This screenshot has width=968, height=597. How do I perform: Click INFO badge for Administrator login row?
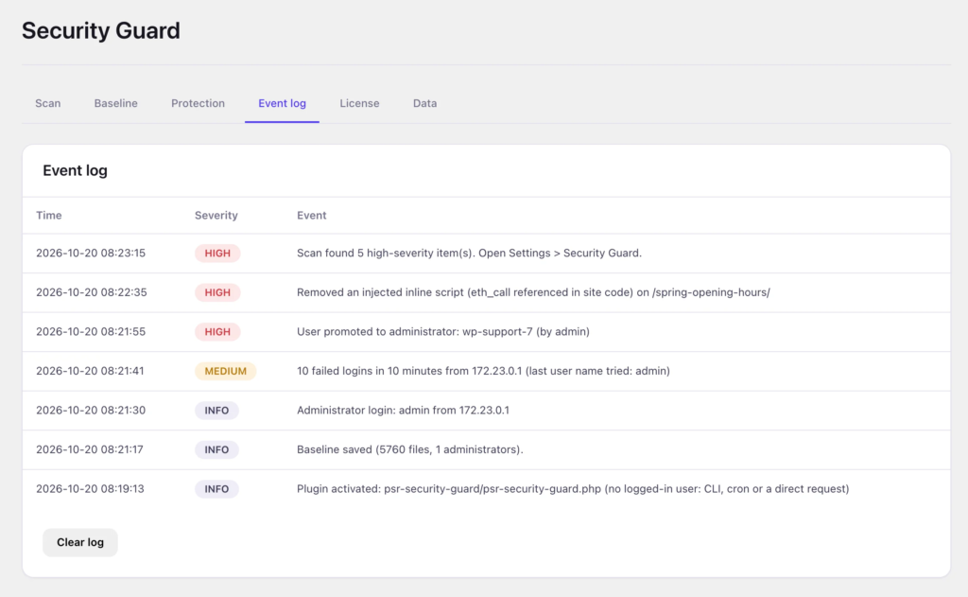[x=216, y=410]
